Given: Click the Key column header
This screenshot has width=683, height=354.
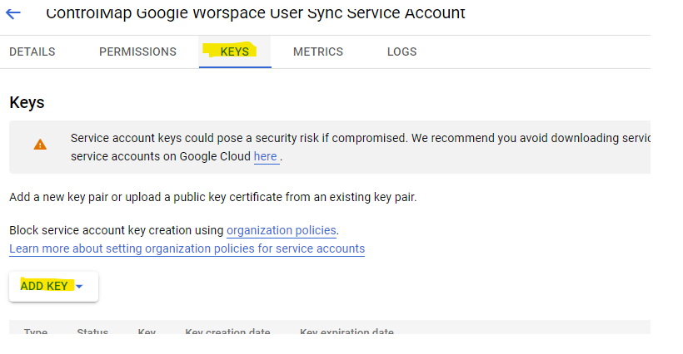Looking at the screenshot, I should [x=147, y=332].
